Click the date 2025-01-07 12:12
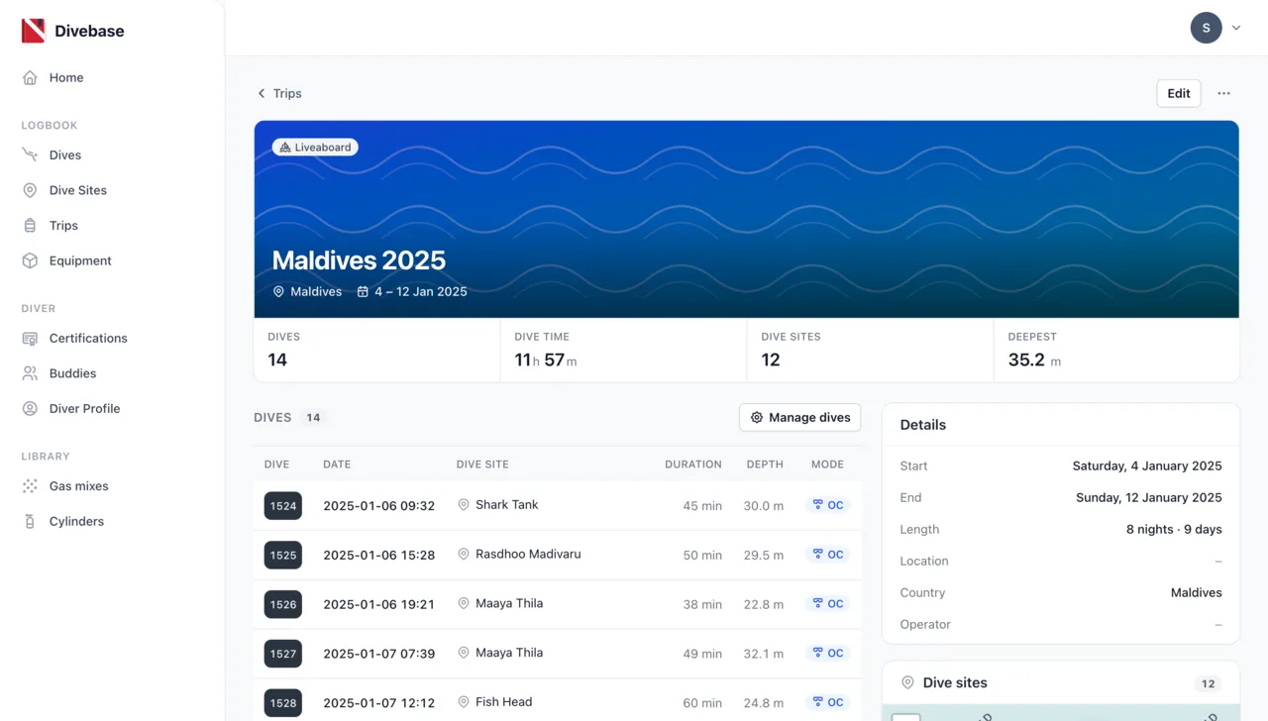This screenshot has height=721, width=1268. 378,703
